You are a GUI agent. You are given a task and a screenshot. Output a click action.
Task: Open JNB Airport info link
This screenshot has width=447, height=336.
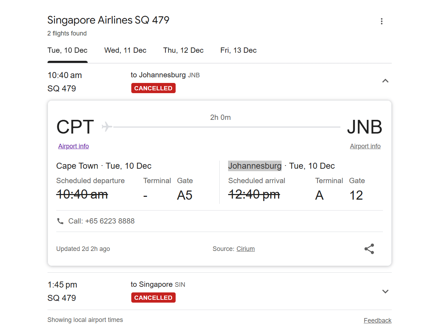pyautogui.click(x=365, y=146)
